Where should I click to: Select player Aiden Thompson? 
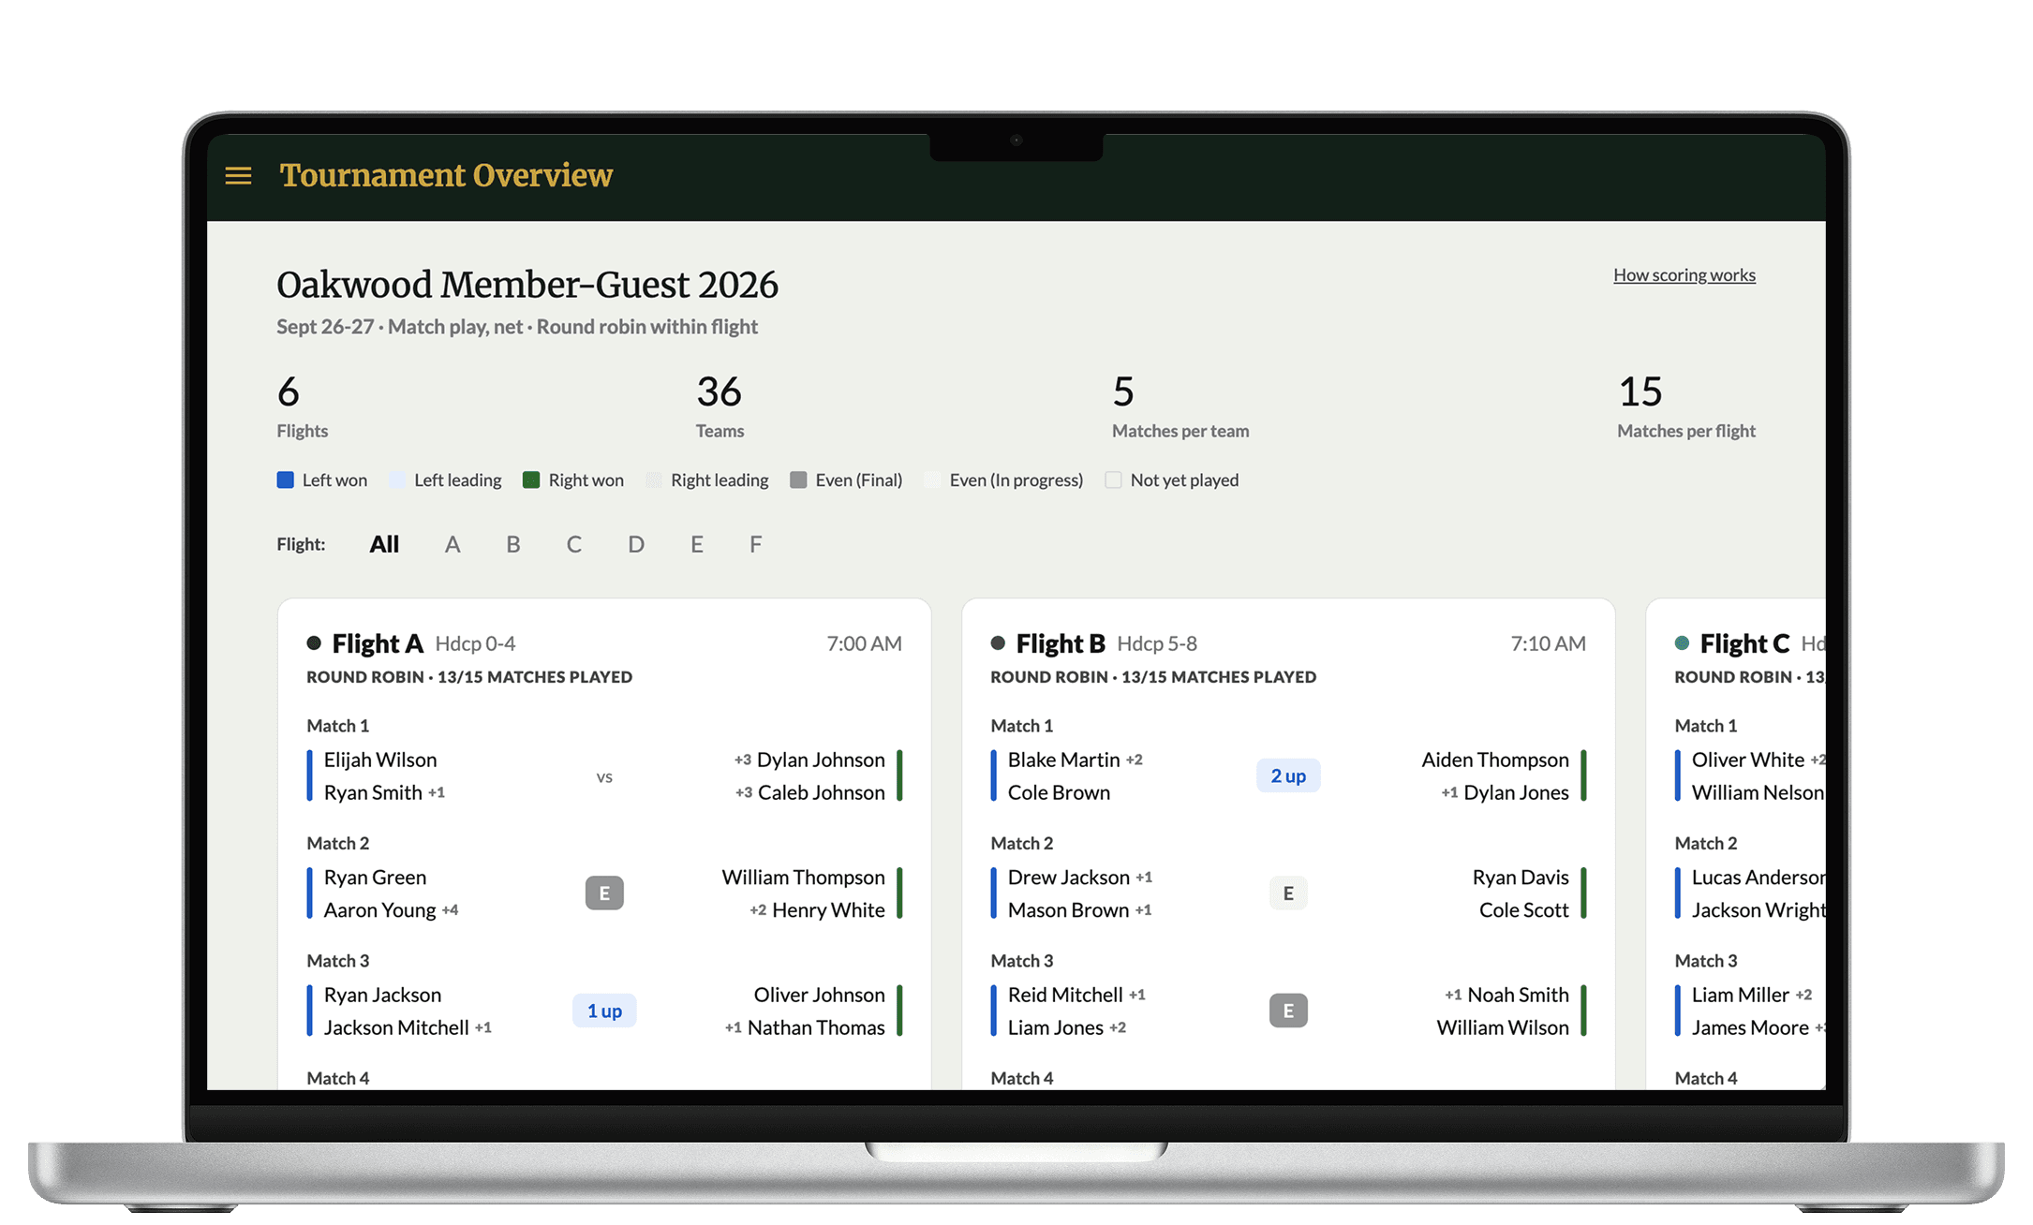(1495, 760)
